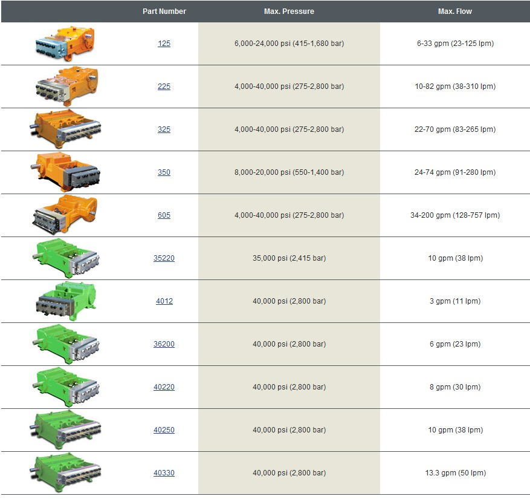Screen dimensions: 530x499
Task: Select part number 40250 link
Action: coord(164,430)
